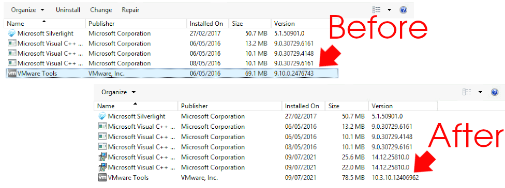Screen dimensions: 505x188
Task: Click the 27/02/2017 date in the After panel
Action: pyautogui.click(x=301, y=116)
